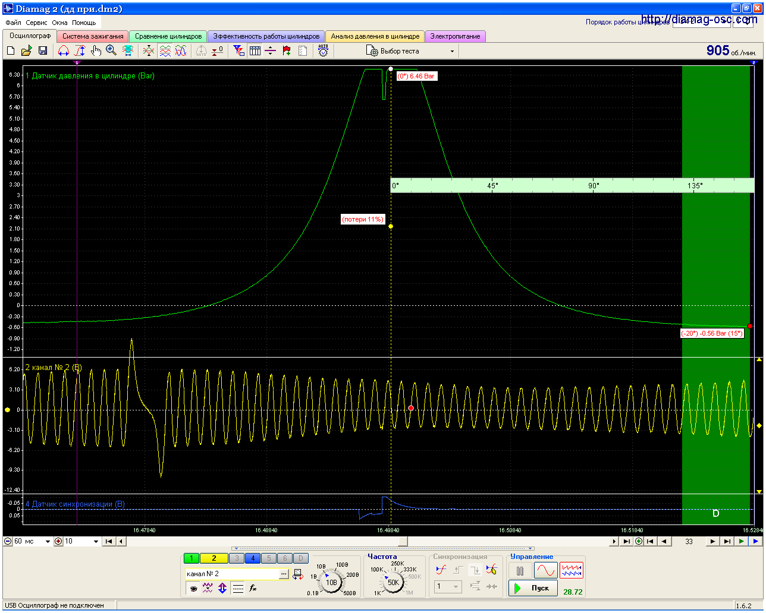Click the green play frame button

pos(742,542)
